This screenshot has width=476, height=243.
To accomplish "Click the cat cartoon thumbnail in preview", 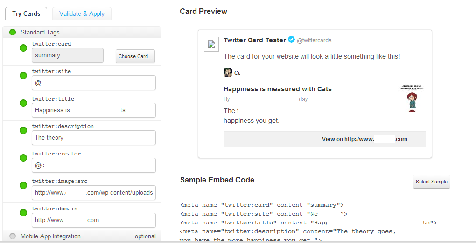I will (x=412, y=99).
